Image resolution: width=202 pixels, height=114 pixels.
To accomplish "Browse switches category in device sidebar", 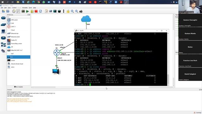I will point(3,25).
